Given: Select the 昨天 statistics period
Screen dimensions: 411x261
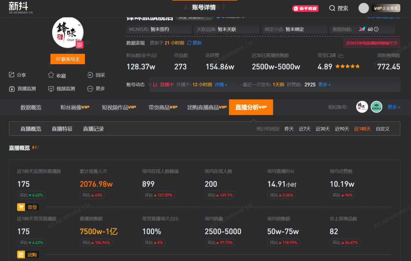Looking at the screenshot, I should coord(289,129).
